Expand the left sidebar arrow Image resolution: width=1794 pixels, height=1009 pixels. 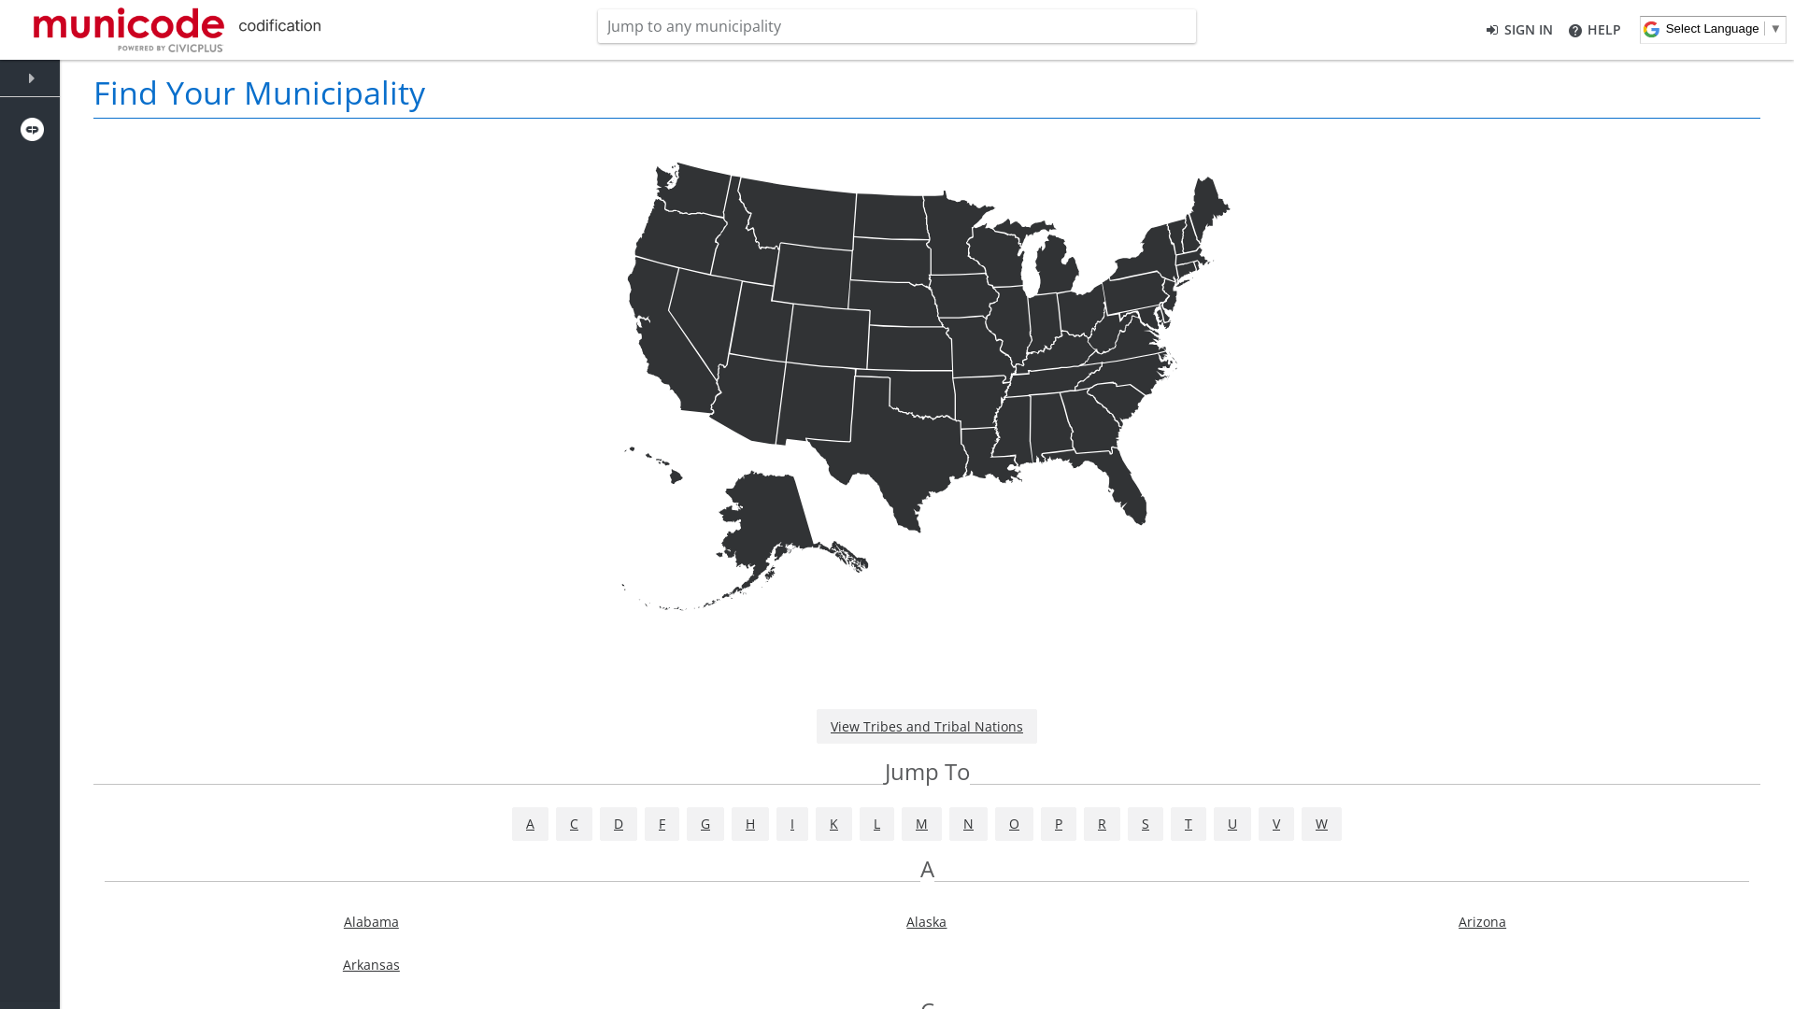coord(31,78)
